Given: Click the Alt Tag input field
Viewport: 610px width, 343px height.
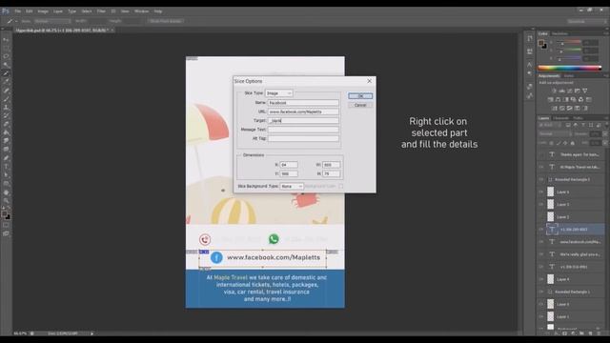Looking at the screenshot, I should (x=303, y=138).
